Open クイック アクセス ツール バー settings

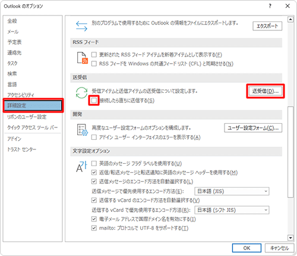pyautogui.click(x=33, y=127)
